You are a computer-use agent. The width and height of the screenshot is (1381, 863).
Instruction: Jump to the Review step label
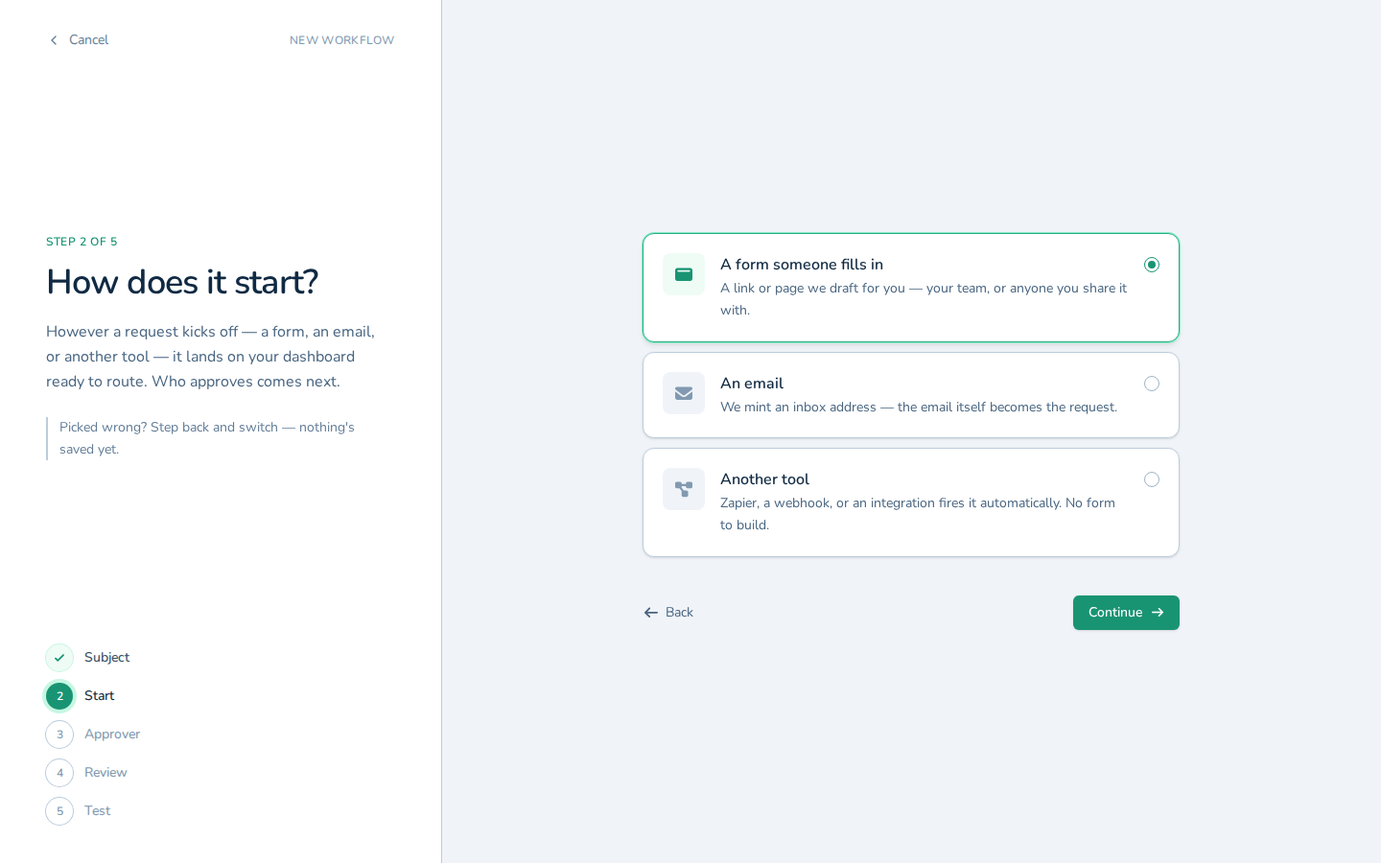pyautogui.click(x=105, y=773)
